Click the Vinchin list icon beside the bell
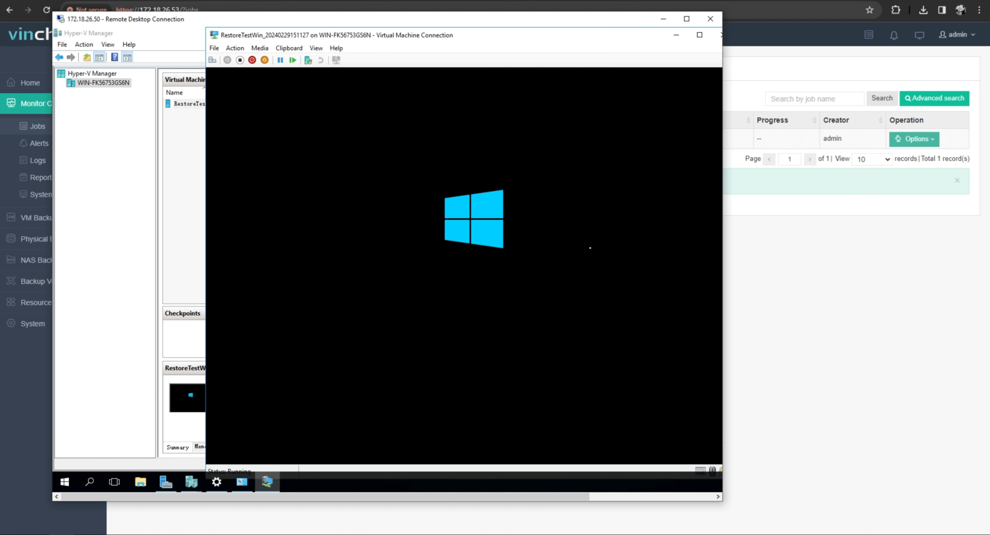Viewport: 990px width, 535px height. click(x=869, y=35)
